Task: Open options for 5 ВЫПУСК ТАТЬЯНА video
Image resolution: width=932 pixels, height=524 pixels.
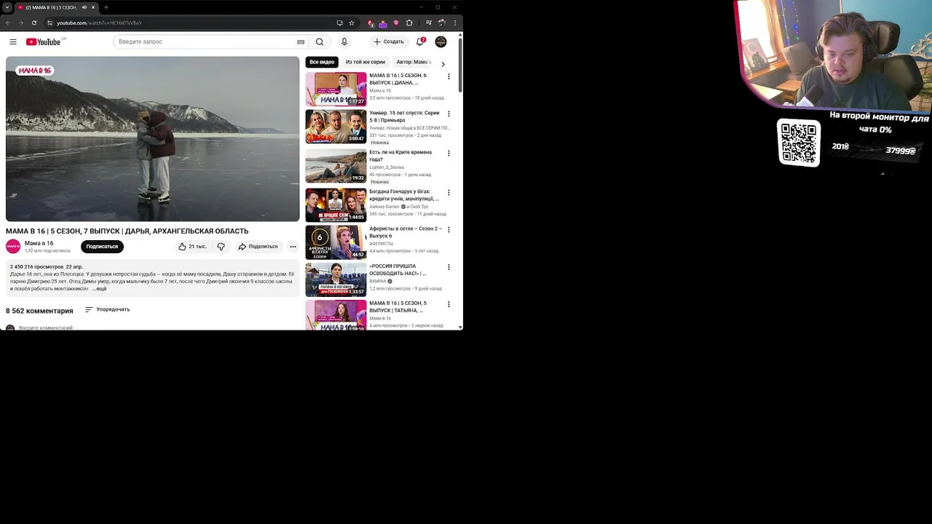Action: (449, 304)
